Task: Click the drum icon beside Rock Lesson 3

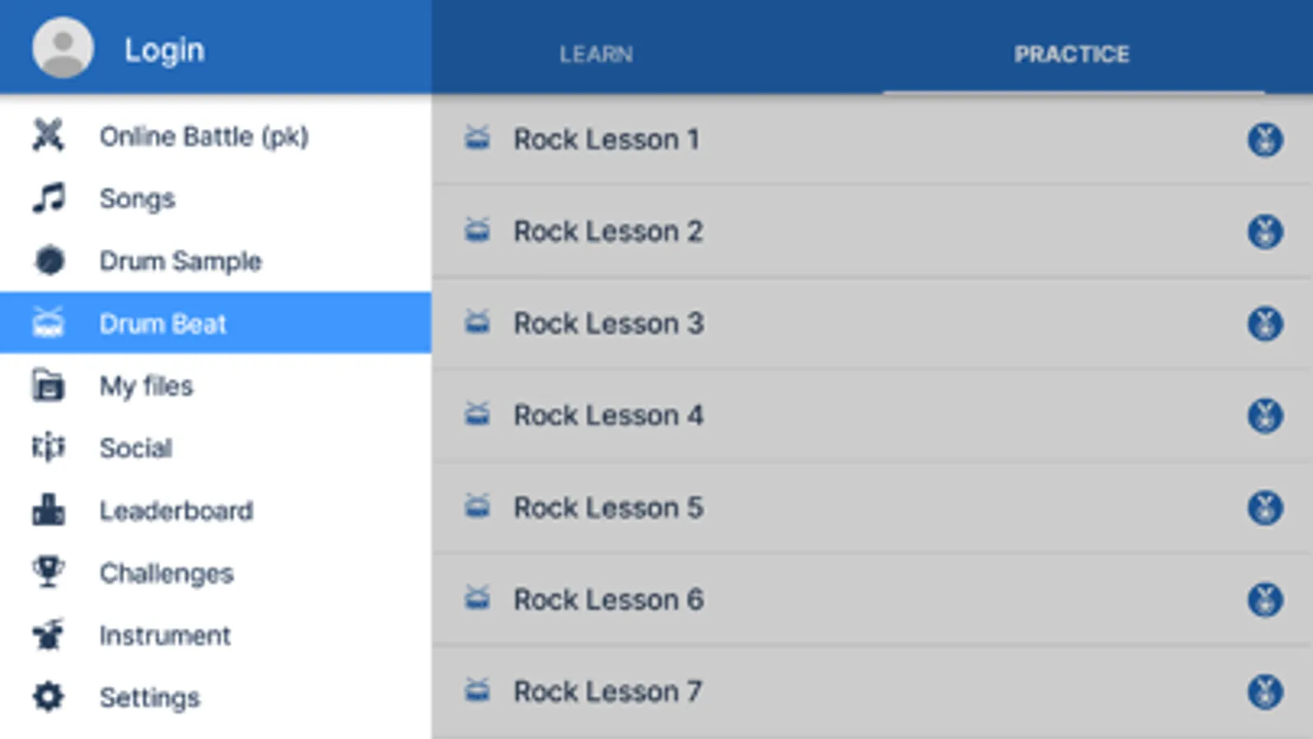Action: [477, 322]
